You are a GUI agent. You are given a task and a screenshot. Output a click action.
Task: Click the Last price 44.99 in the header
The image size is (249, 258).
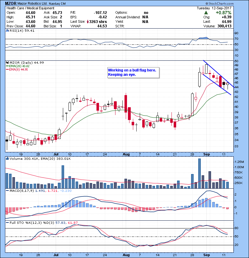point(227,22)
